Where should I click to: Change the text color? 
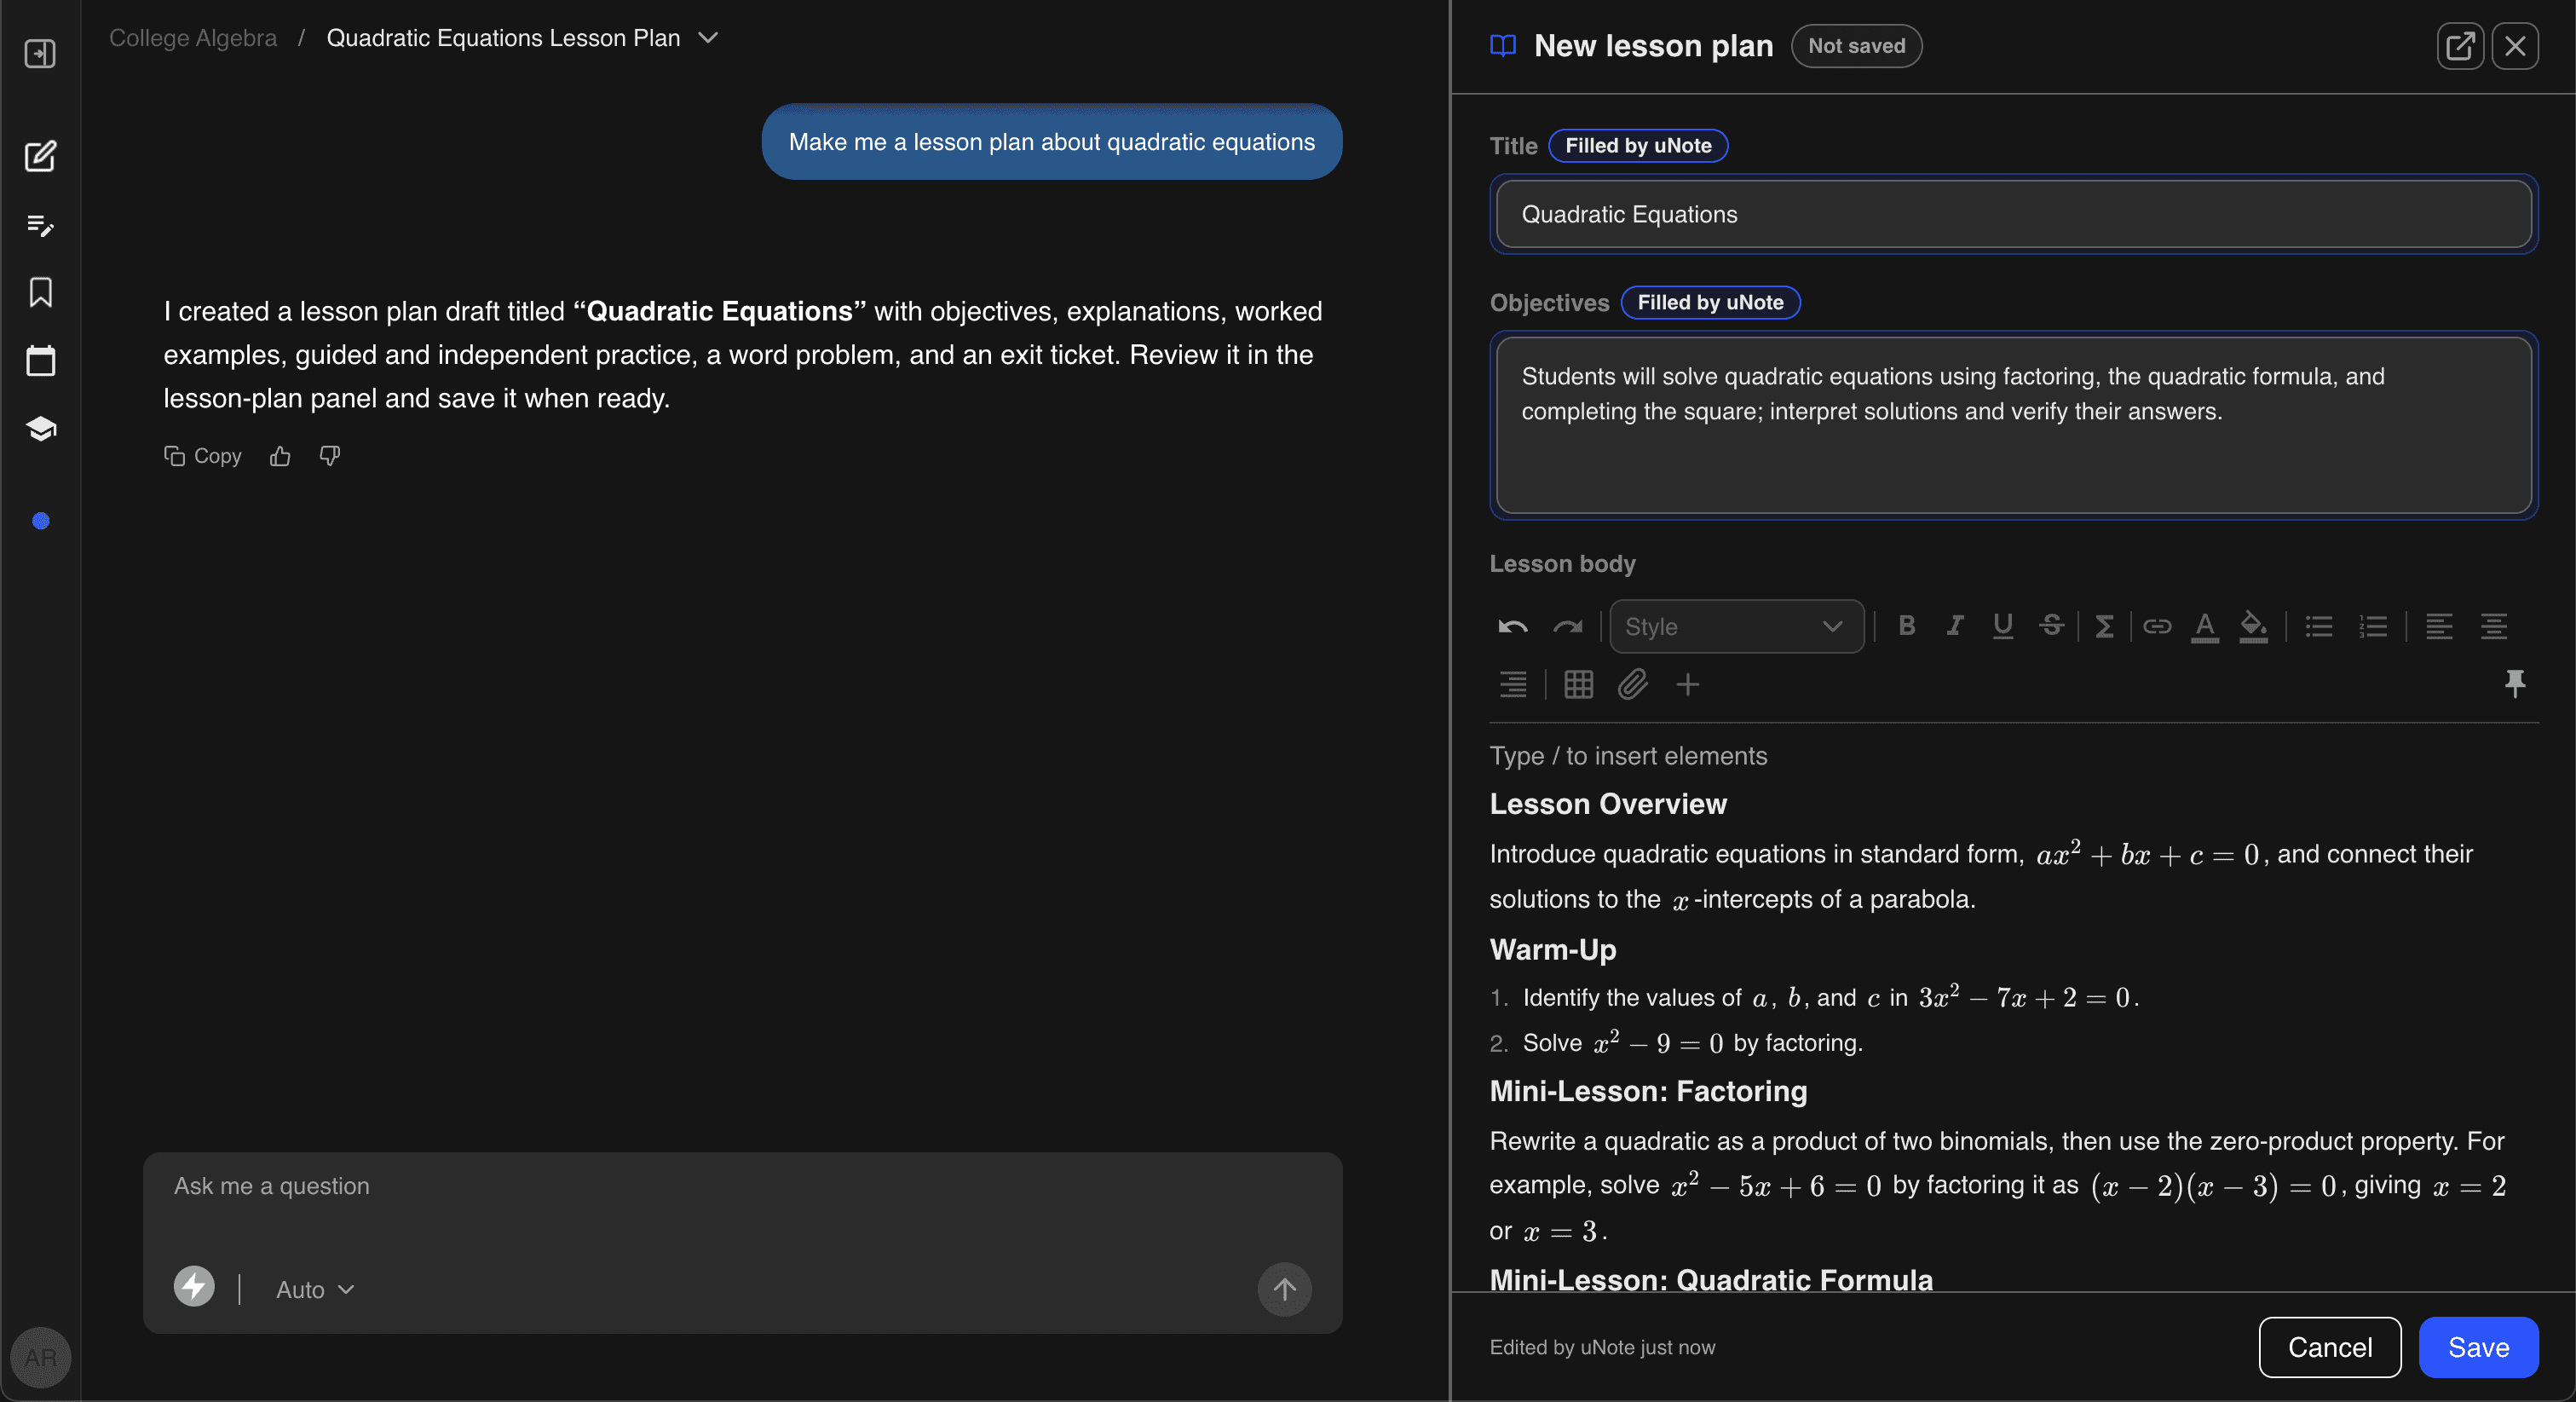pyautogui.click(x=2205, y=627)
